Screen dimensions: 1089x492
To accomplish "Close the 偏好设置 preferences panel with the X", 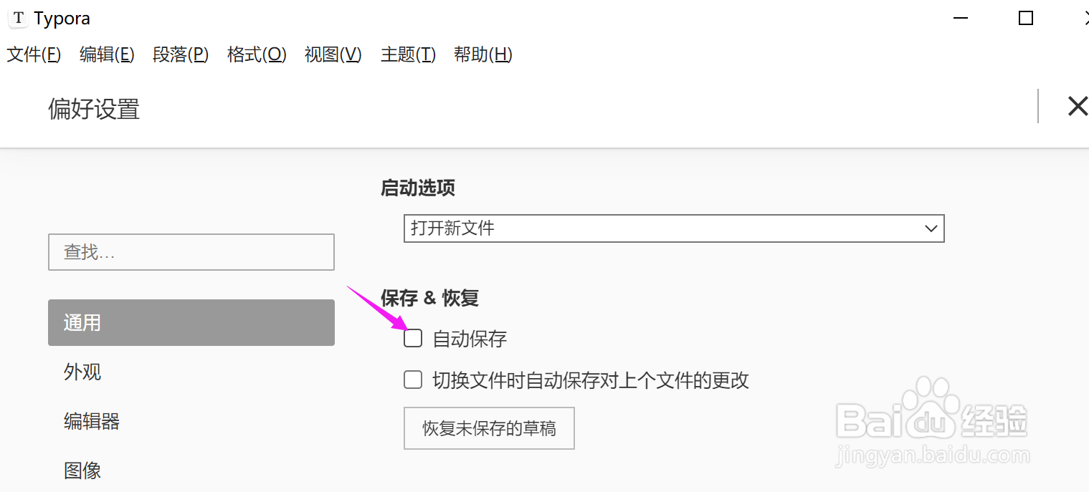I will [1077, 107].
